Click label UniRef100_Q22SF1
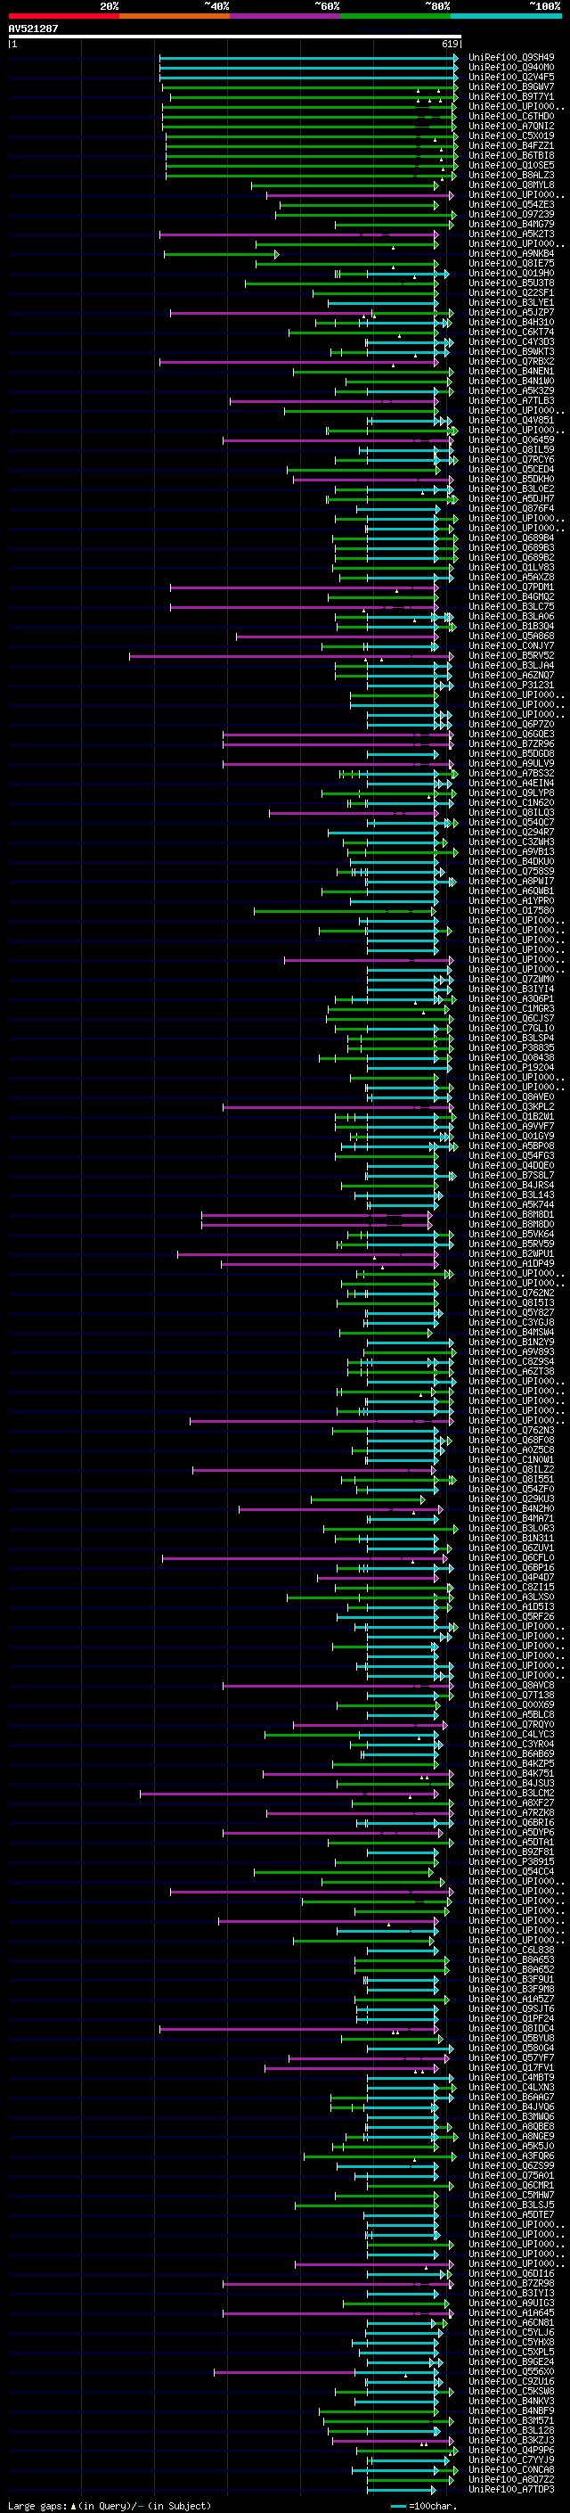Screen dimensions: 570x2513 click(511, 292)
